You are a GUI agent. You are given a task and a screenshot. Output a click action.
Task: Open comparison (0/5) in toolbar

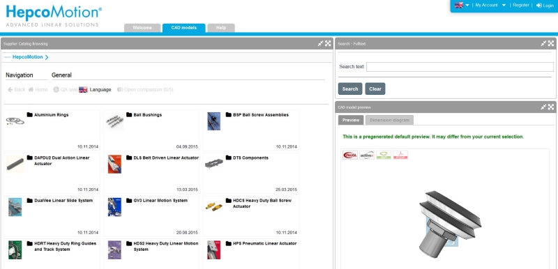click(145, 89)
